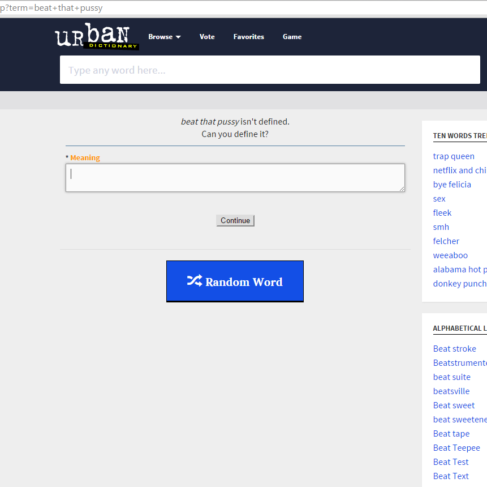Click inside the Meaning text area
This screenshot has height=487, width=487.
pos(235,178)
